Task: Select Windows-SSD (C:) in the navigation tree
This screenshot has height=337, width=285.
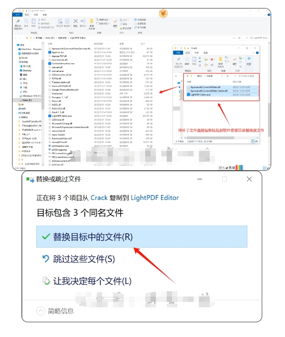Action: tap(30, 96)
